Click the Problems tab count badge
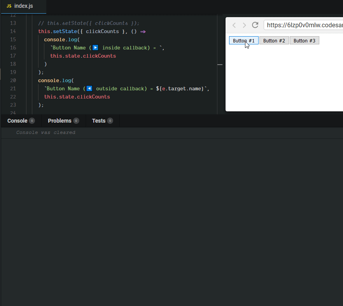 pos(76,121)
